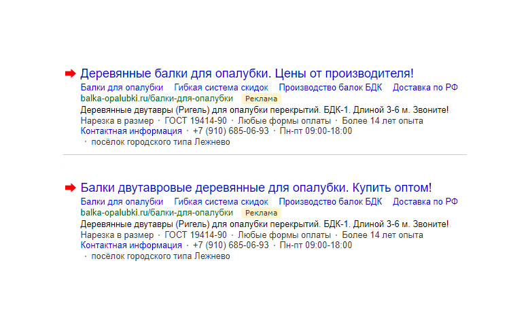Image resolution: width=530 pixels, height=327 pixels.
Task: Click the 'Реклама' label in the second ad
Action: click(x=262, y=213)
